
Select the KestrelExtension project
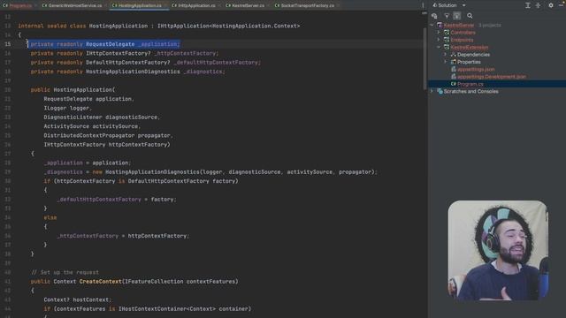pos(470,47)
